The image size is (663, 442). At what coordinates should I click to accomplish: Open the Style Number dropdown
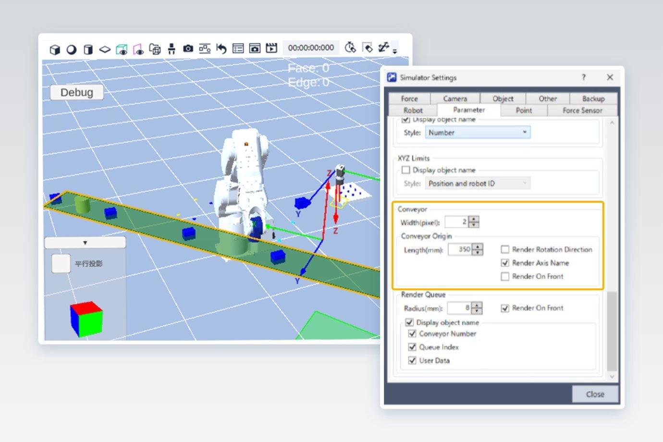[x=478, y=133]
